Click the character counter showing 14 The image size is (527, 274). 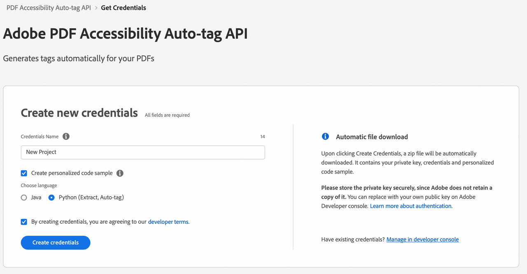click(263, 137)
